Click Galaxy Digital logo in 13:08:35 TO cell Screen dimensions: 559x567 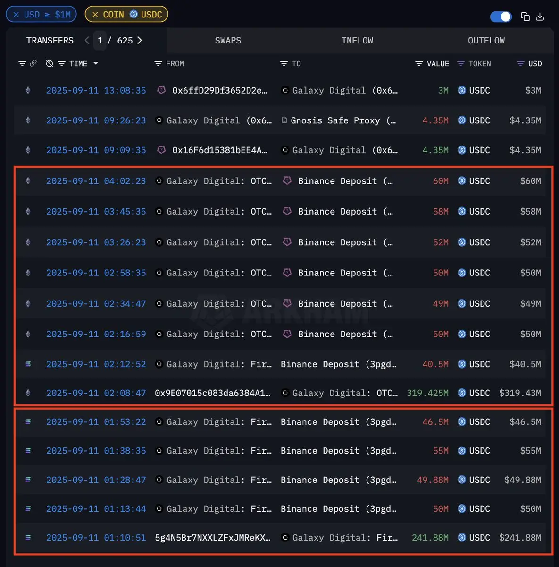[285, 90]
